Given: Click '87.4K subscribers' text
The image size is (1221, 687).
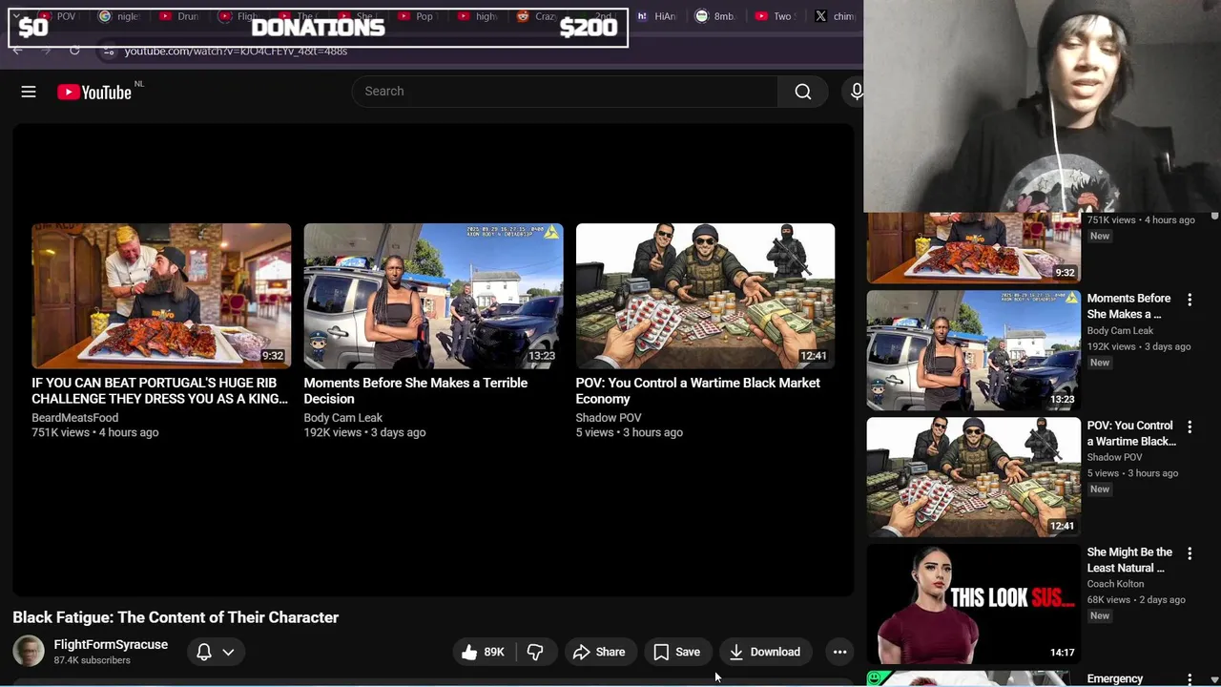Looking at the screenshot, I should point(92,660).
